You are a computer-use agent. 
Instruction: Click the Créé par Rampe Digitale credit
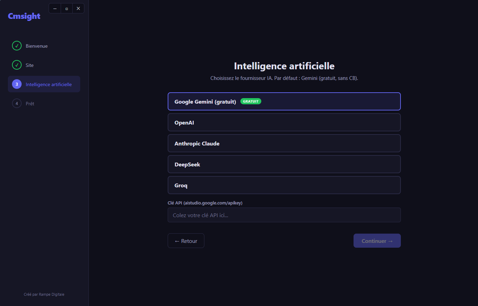(44, 294)
